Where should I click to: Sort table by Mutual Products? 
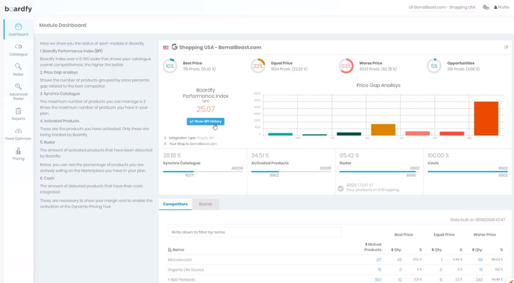[373, 247]
